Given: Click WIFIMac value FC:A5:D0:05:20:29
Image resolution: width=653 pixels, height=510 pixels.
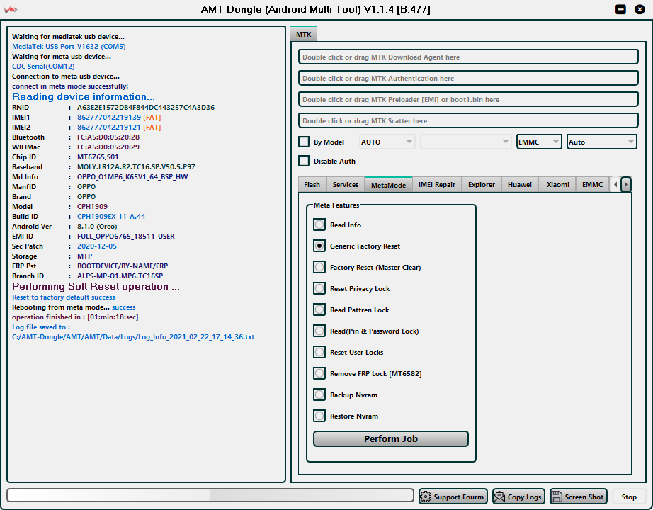Looking at the screenshot, I should [108, 147].
